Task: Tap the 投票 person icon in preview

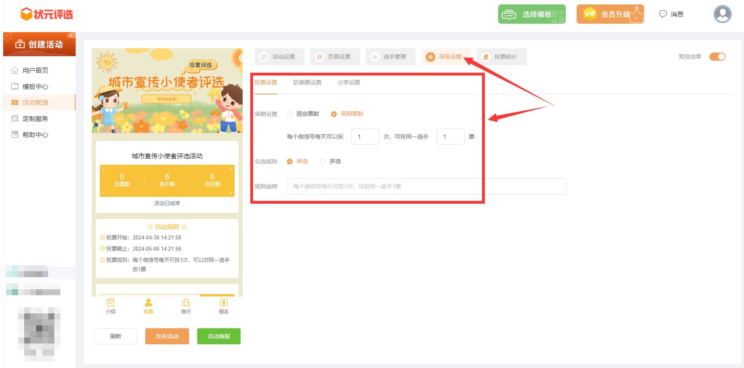Action: [x=148, y=303]
